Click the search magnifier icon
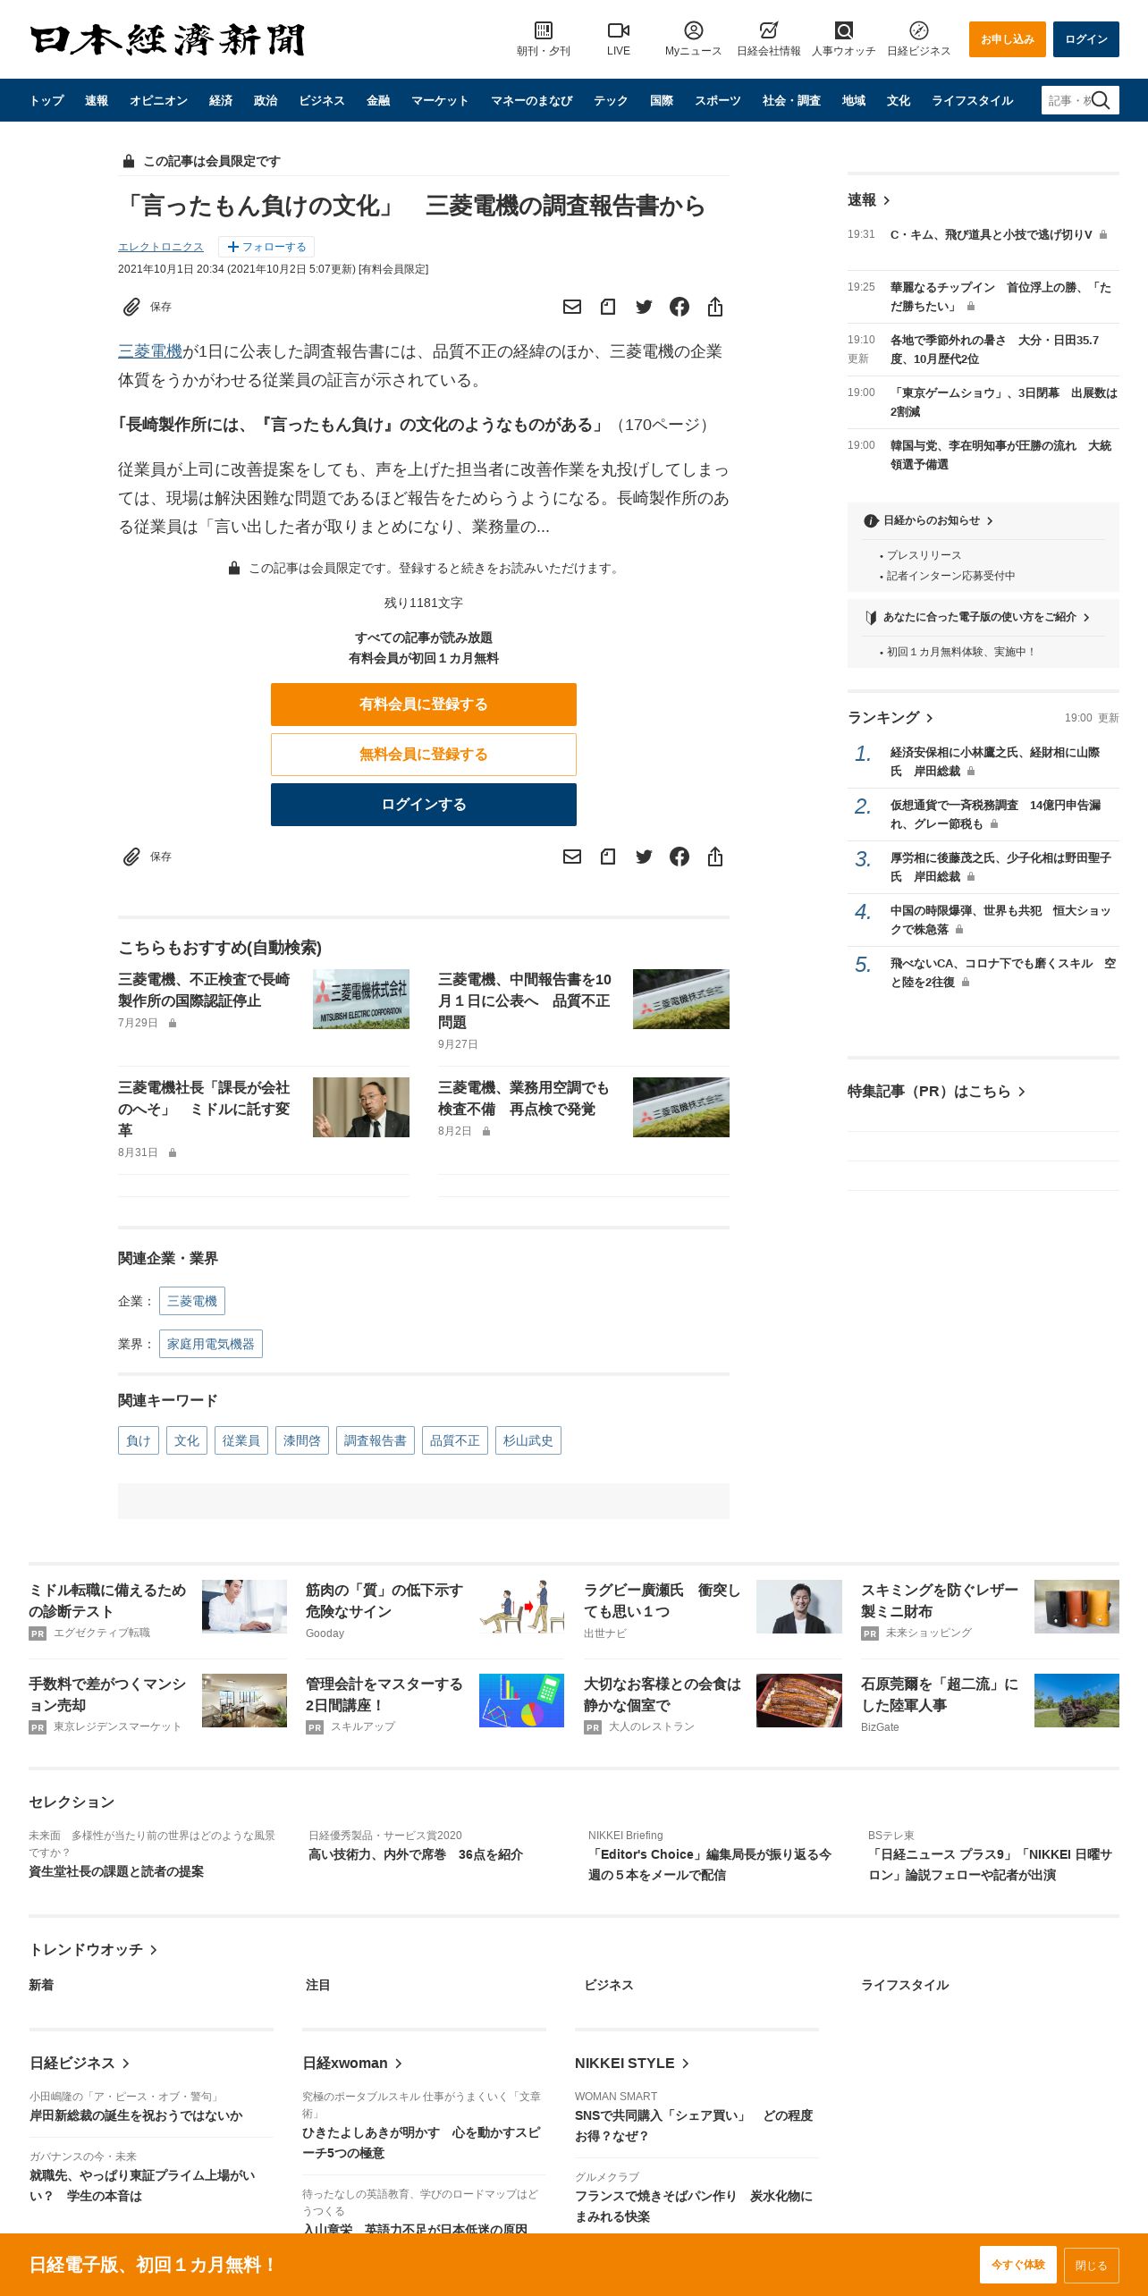The image size is (1148, 2296). [x=1102, y=100]
